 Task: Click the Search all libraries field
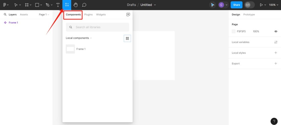tap(97, 27)
